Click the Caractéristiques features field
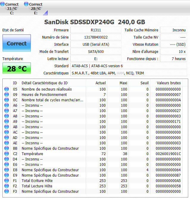The image size is (190, 199). [x=129, y=73]
